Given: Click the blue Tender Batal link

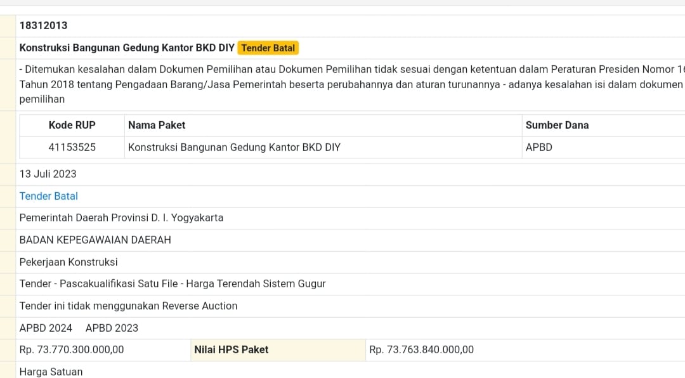Looking at the screenshot, I should (x=49, y=196).
